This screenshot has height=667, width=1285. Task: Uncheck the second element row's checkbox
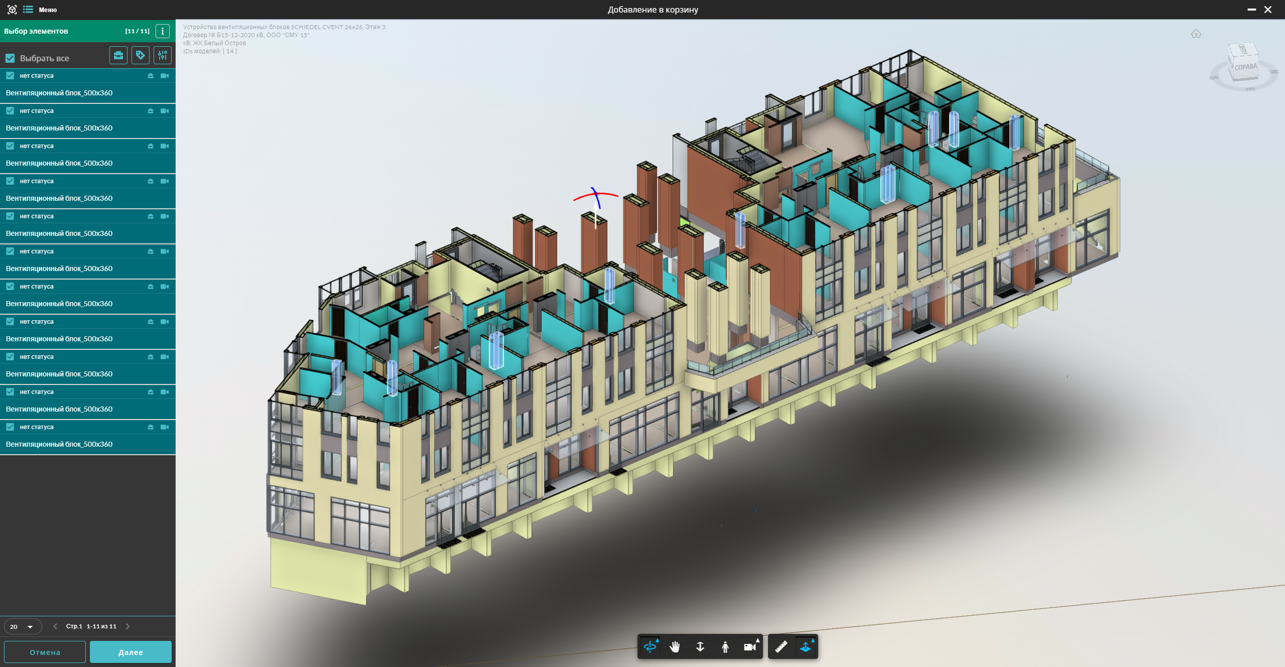coord(10,111)
